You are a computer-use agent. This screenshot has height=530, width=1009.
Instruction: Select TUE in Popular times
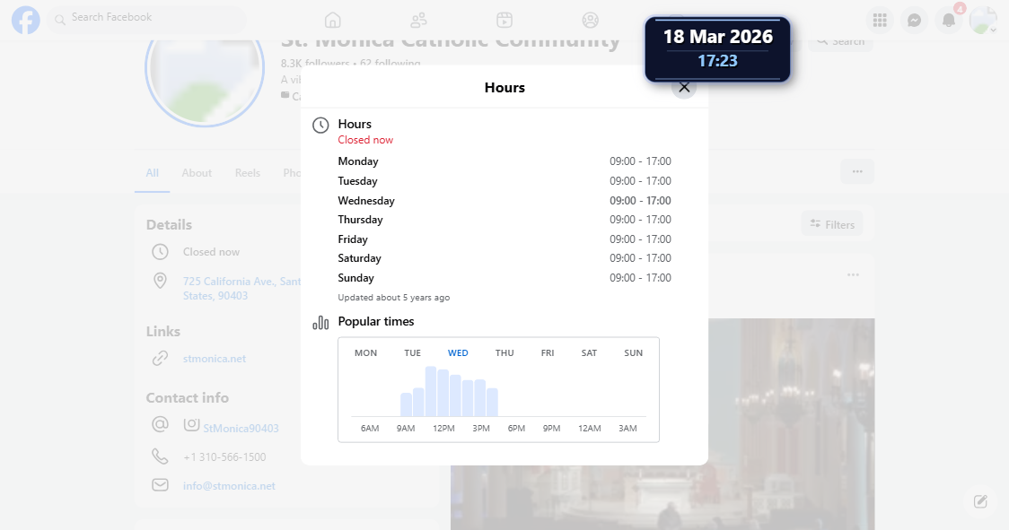pos(412,353)
